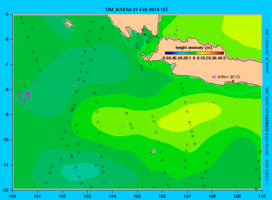Click the x-axis label 100

[x=12, y=196]
